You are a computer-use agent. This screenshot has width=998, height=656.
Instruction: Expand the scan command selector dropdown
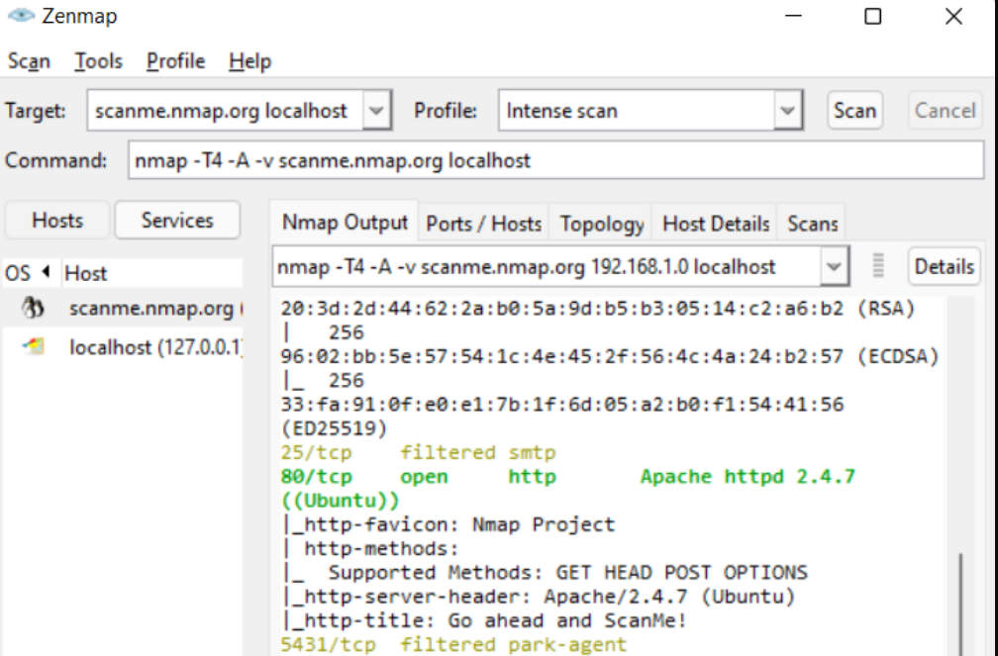834,266
